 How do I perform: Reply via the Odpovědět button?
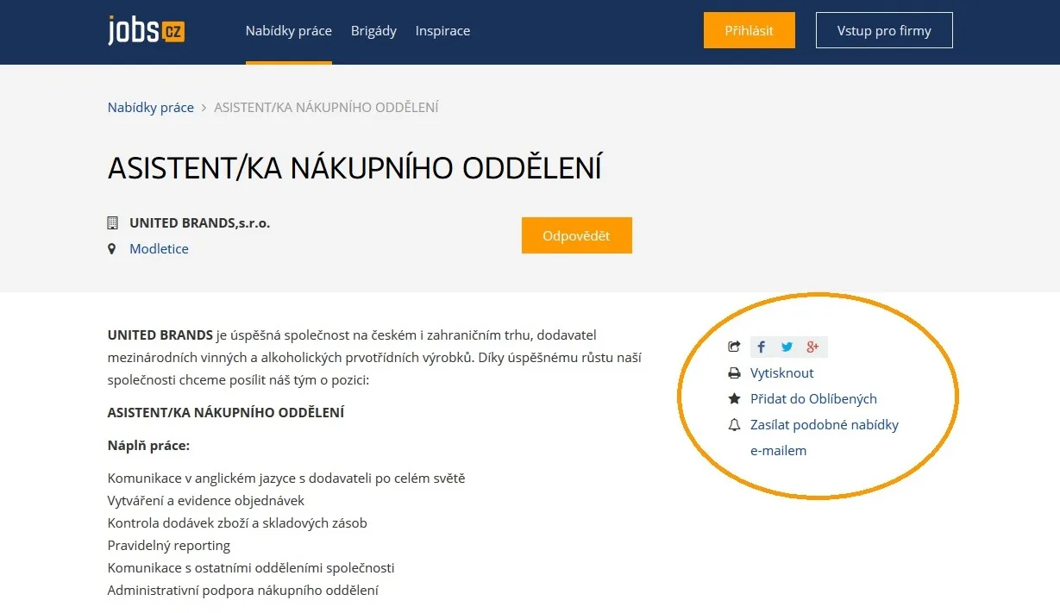coord(576,235)
